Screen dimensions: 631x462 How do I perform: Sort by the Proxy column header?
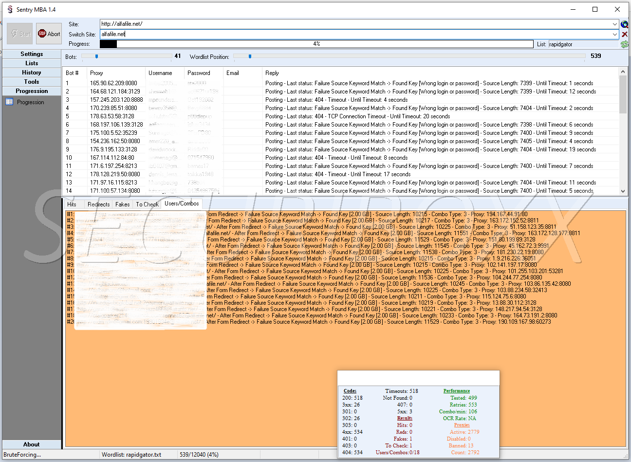pos(116,73)
